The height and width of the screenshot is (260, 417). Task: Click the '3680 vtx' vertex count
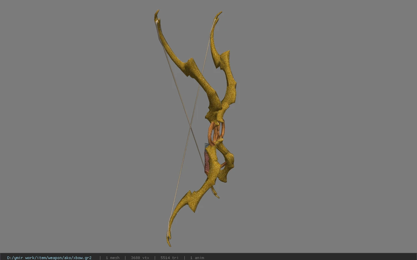click(140, 258)
